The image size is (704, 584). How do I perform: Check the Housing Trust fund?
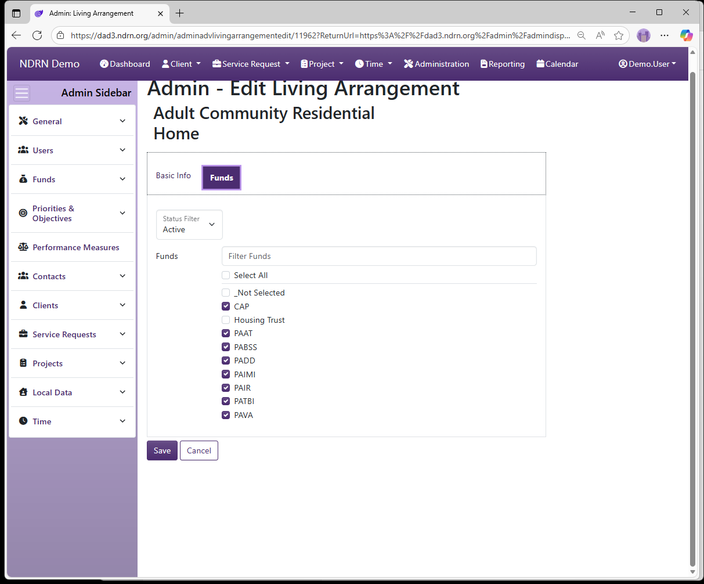tap(226, 320)
